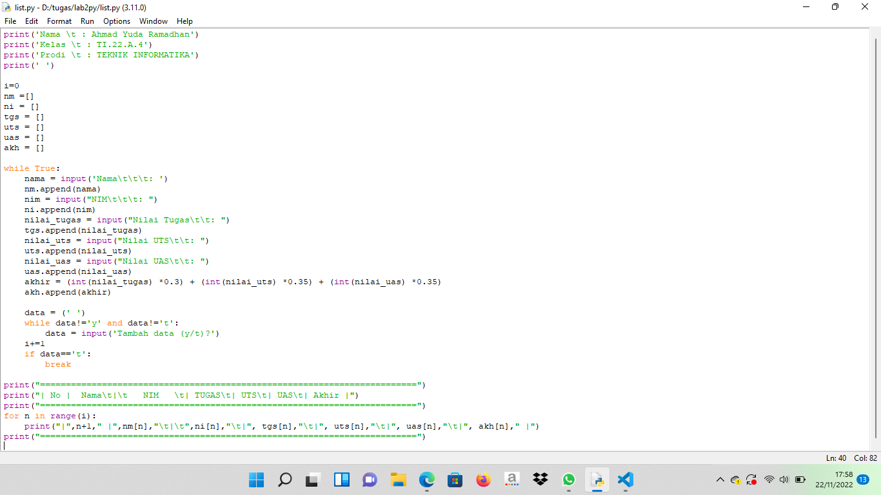The width and height of the screenshot is (881, 495).
Task: Open the Amazon taskbar shortcut
Action: (511, 480)
